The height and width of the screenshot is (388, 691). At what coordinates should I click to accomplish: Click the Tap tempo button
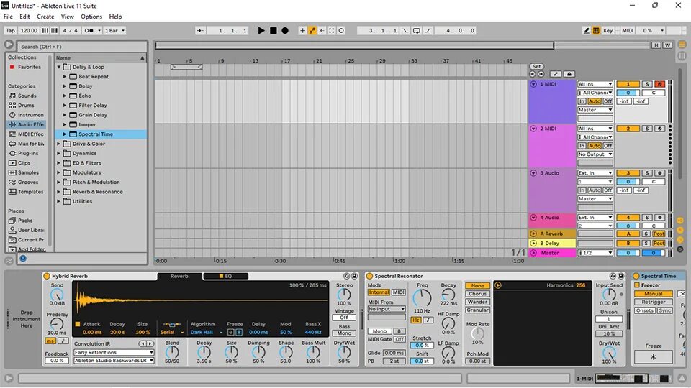tap(10, 30)
